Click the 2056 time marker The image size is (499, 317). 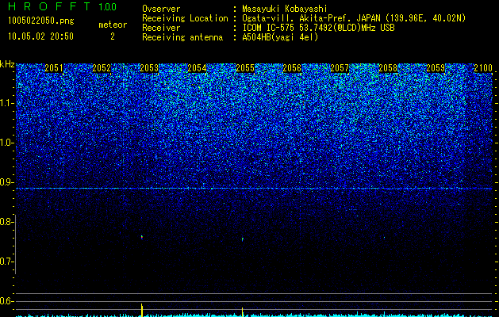pyautogui.click(x=292, y=68)
